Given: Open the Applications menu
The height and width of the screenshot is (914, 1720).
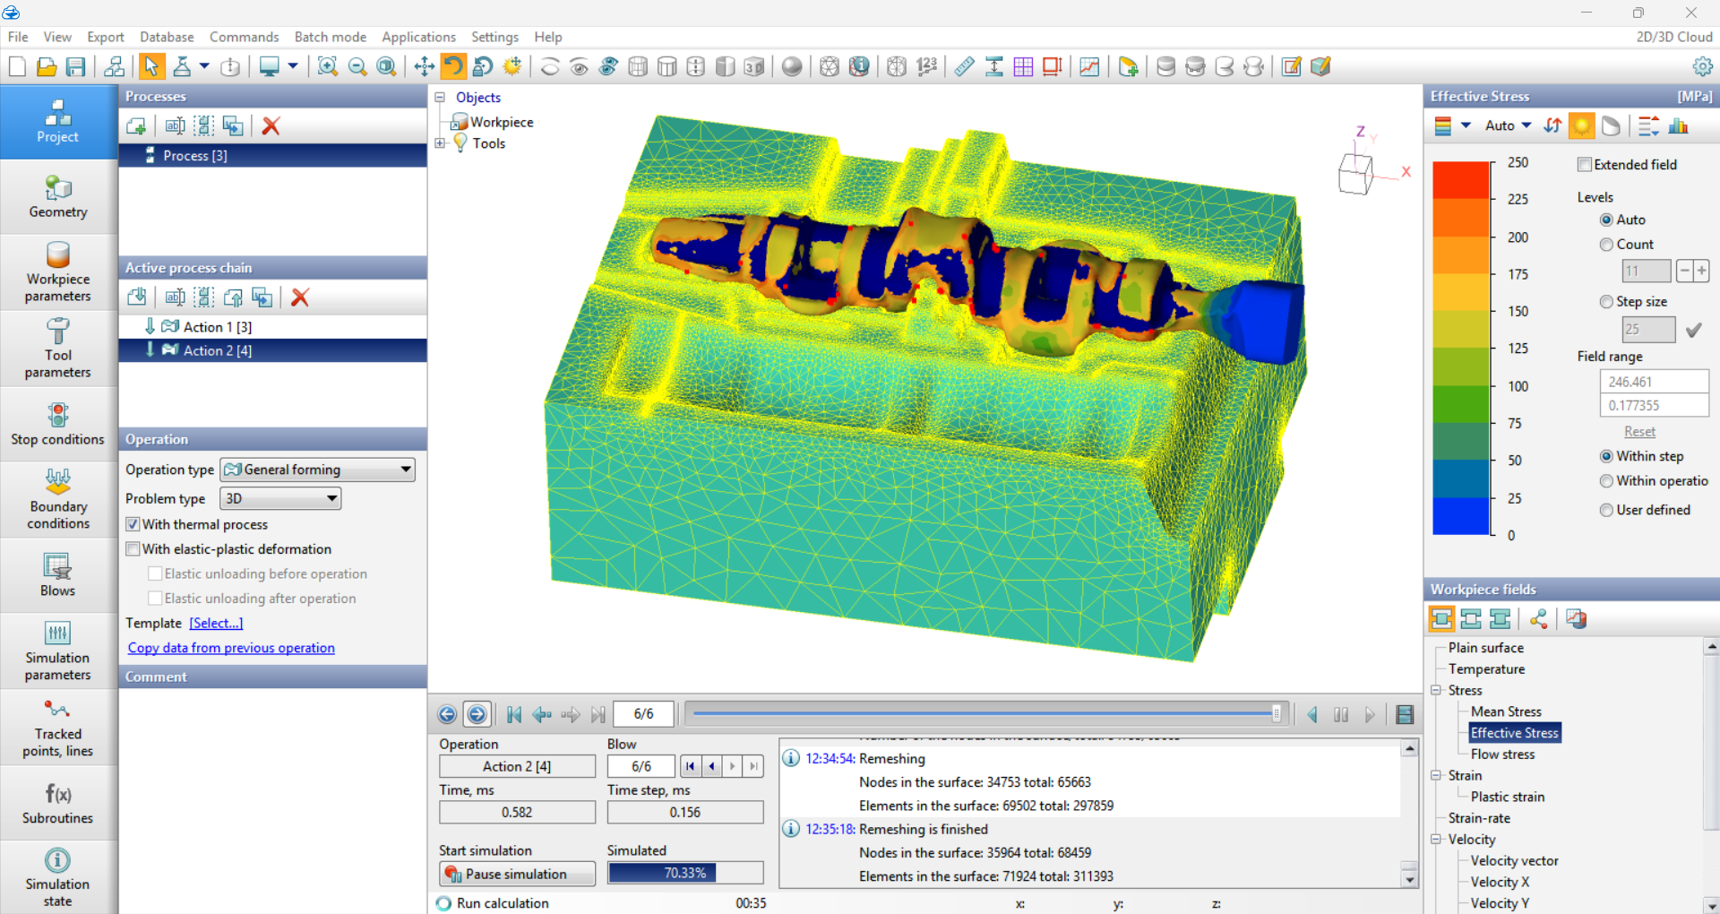Looking at the screenshot, I should (x=418, y=37).
